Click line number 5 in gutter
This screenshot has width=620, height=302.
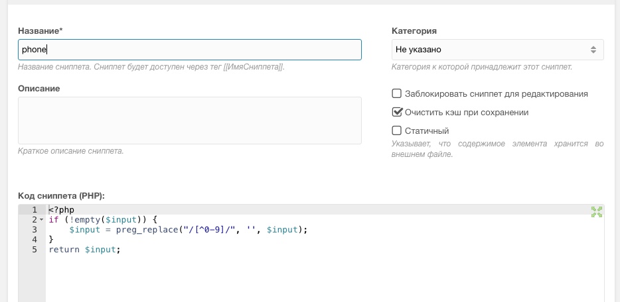coord(35,250)
